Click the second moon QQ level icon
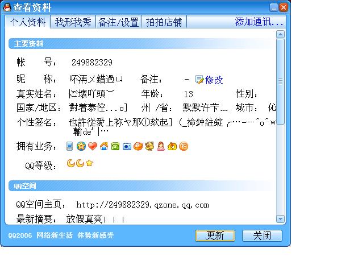358x273 pixels. pos(80,163)
